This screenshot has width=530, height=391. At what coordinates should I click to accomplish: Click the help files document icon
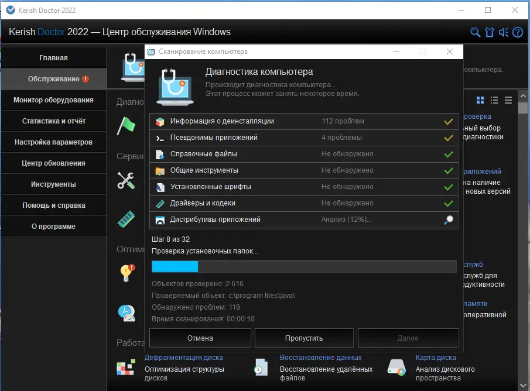160,155
